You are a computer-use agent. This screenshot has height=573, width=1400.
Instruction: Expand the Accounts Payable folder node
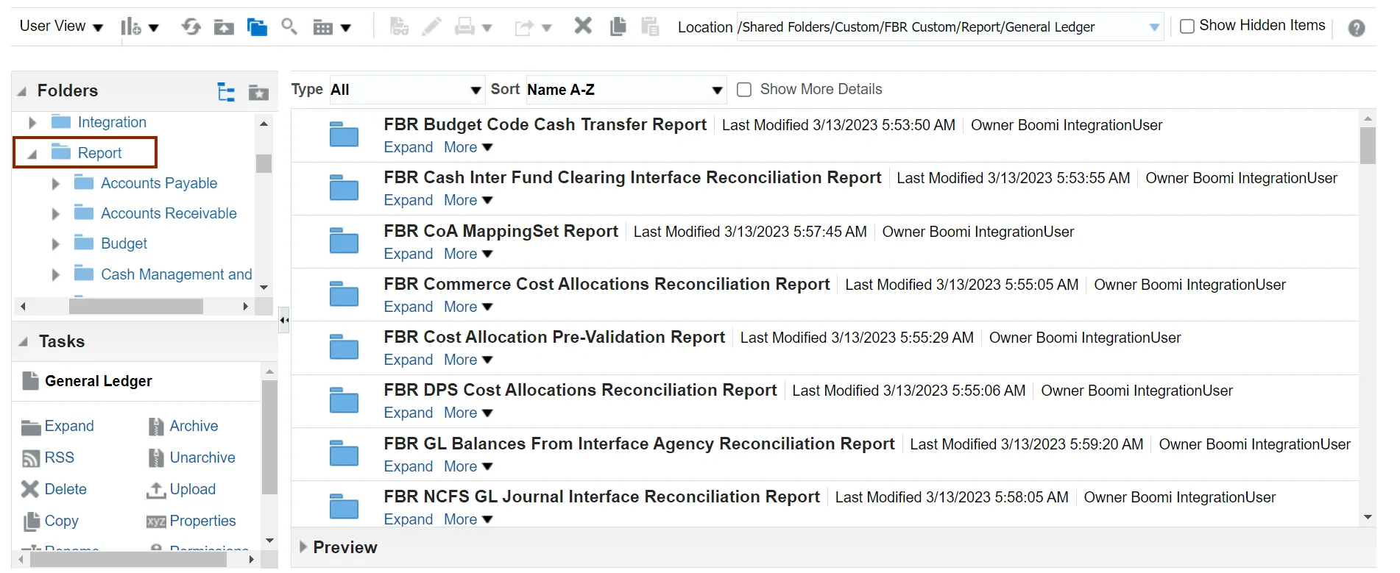click(x=55, y=184)
